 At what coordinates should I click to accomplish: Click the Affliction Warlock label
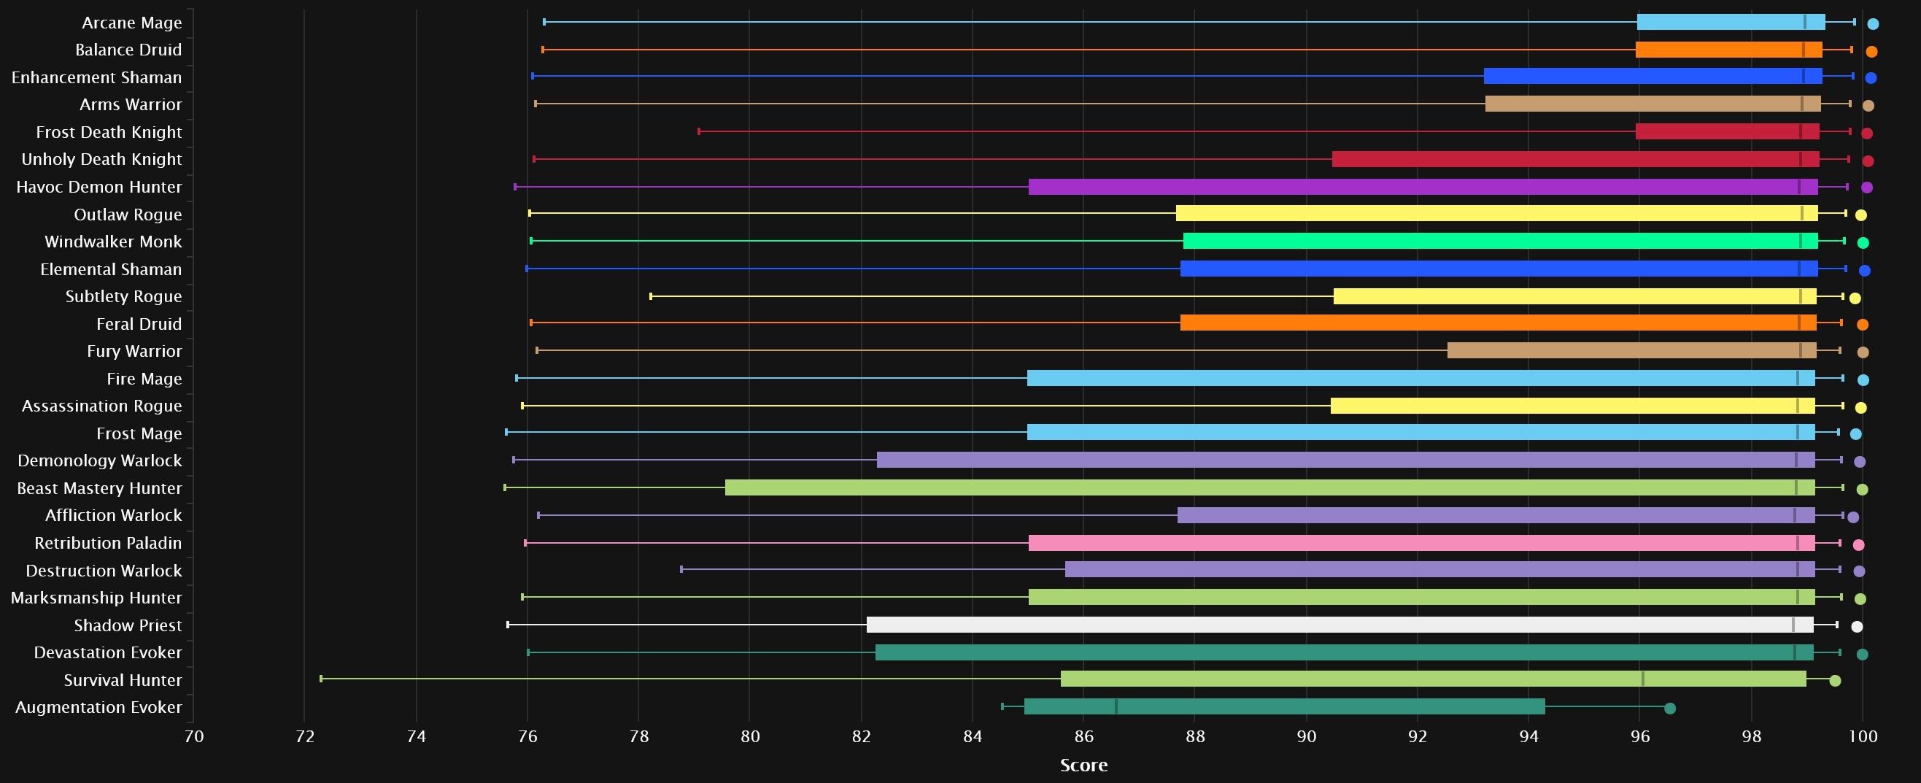click(113, 515)
